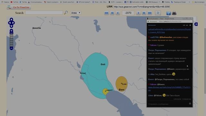Viewport: 206px width, 116px height.
Task: Click the refresh map icon
Action: click(x=158, y=13)
